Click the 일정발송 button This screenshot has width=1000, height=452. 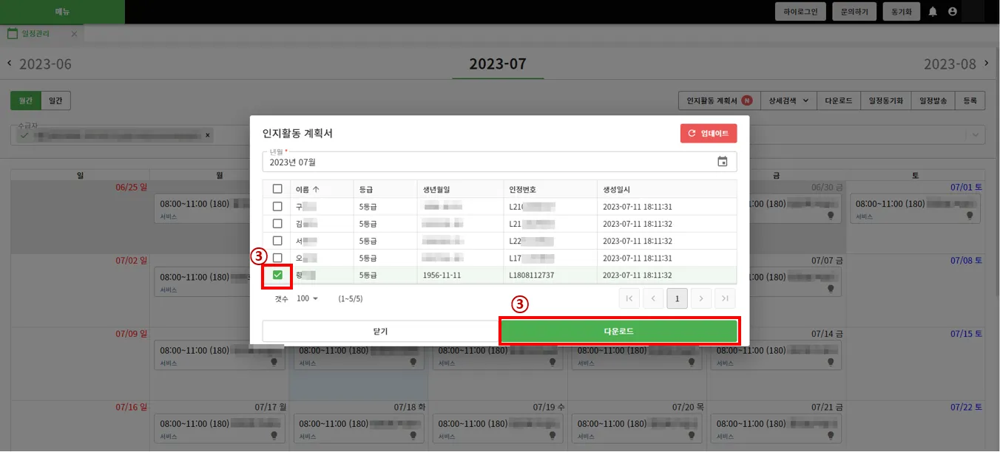coord(933,100)
